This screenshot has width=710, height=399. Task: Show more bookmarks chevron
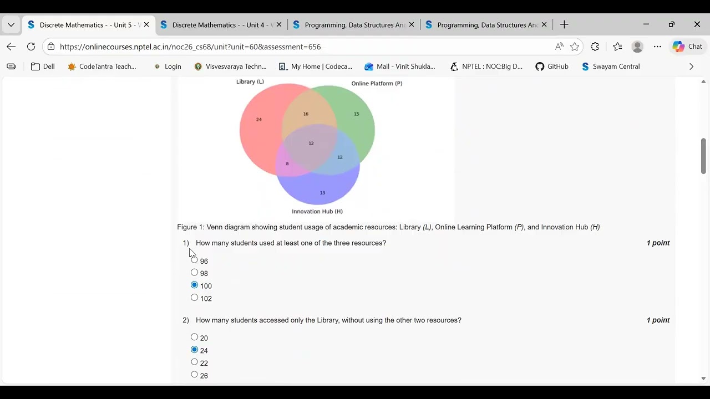(x=691, y=66)
